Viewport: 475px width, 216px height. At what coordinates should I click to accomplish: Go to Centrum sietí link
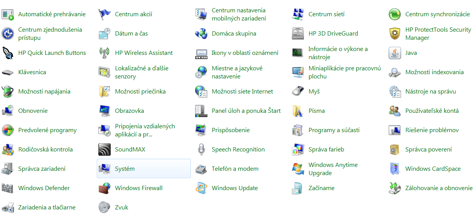click(x=326, y=14)
